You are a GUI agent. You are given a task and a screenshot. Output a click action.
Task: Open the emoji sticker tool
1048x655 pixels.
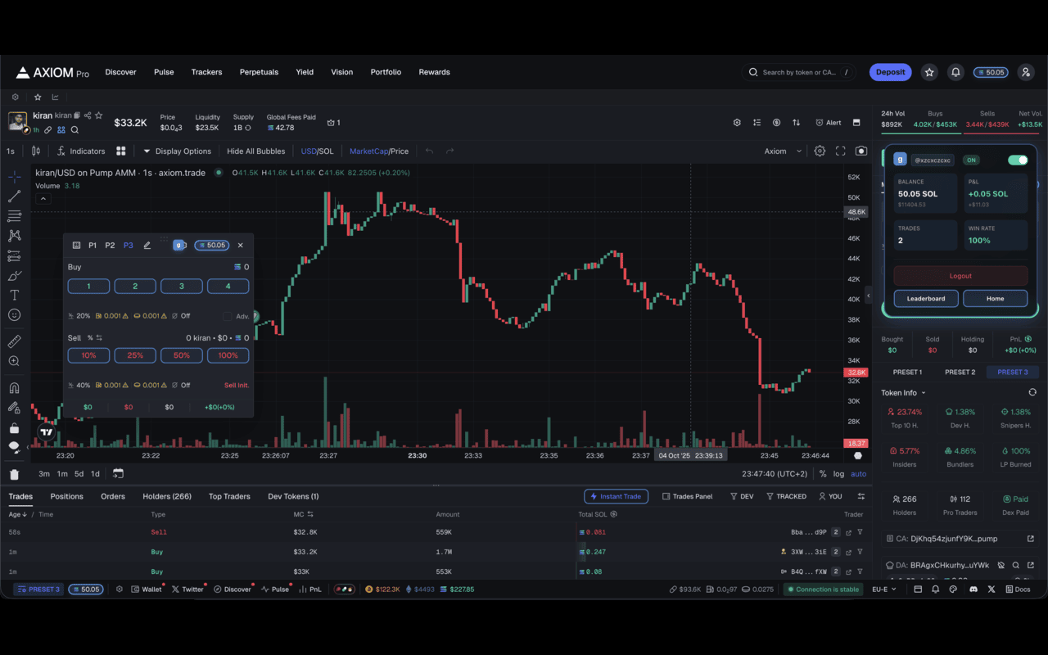[x=14, y=315]
